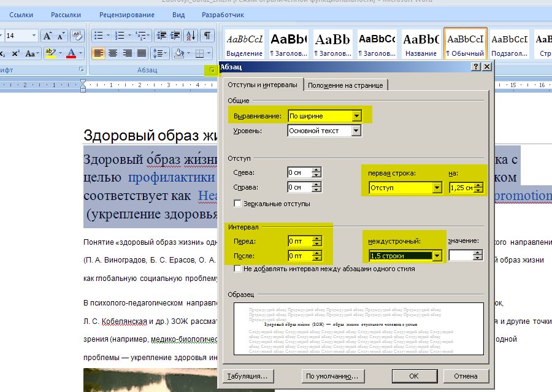Apply the Подзагол... style
This screenshot has width=552, height=392.
pyautogui.click(x=510, y=44)
